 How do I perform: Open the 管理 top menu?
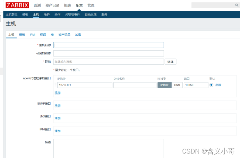[x=91, y=5]
